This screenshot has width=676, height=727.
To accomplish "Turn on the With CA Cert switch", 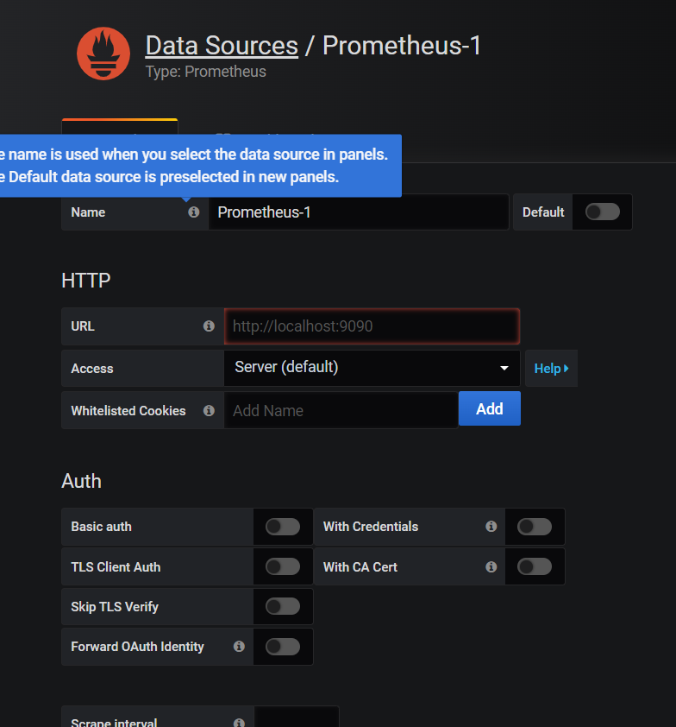I will 535,566.
